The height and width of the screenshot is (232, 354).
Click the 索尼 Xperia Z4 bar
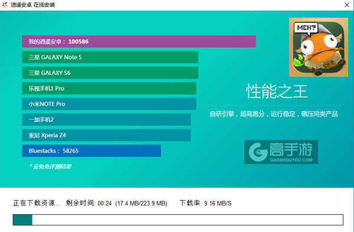click(x=106, y=135)
